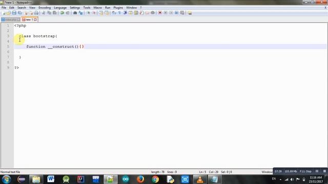Open the Search menu
The height and width of the screenshot is (184, 328).
click(x=22, y=8)
